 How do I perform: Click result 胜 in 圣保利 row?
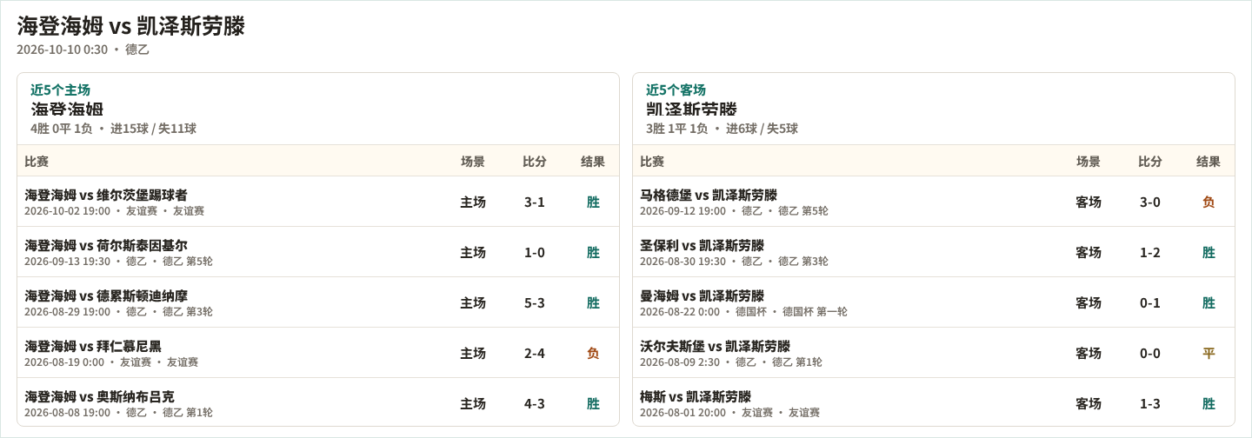(1209, 252)
